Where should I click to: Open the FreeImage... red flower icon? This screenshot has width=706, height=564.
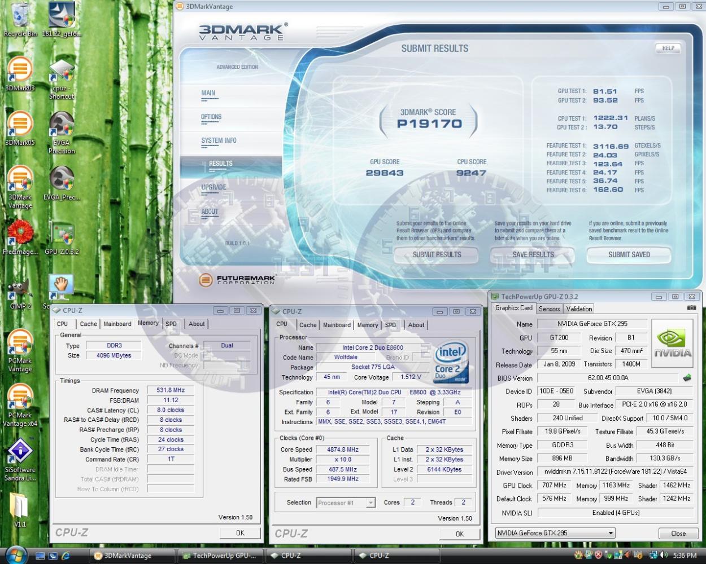[x=20, y=237]
